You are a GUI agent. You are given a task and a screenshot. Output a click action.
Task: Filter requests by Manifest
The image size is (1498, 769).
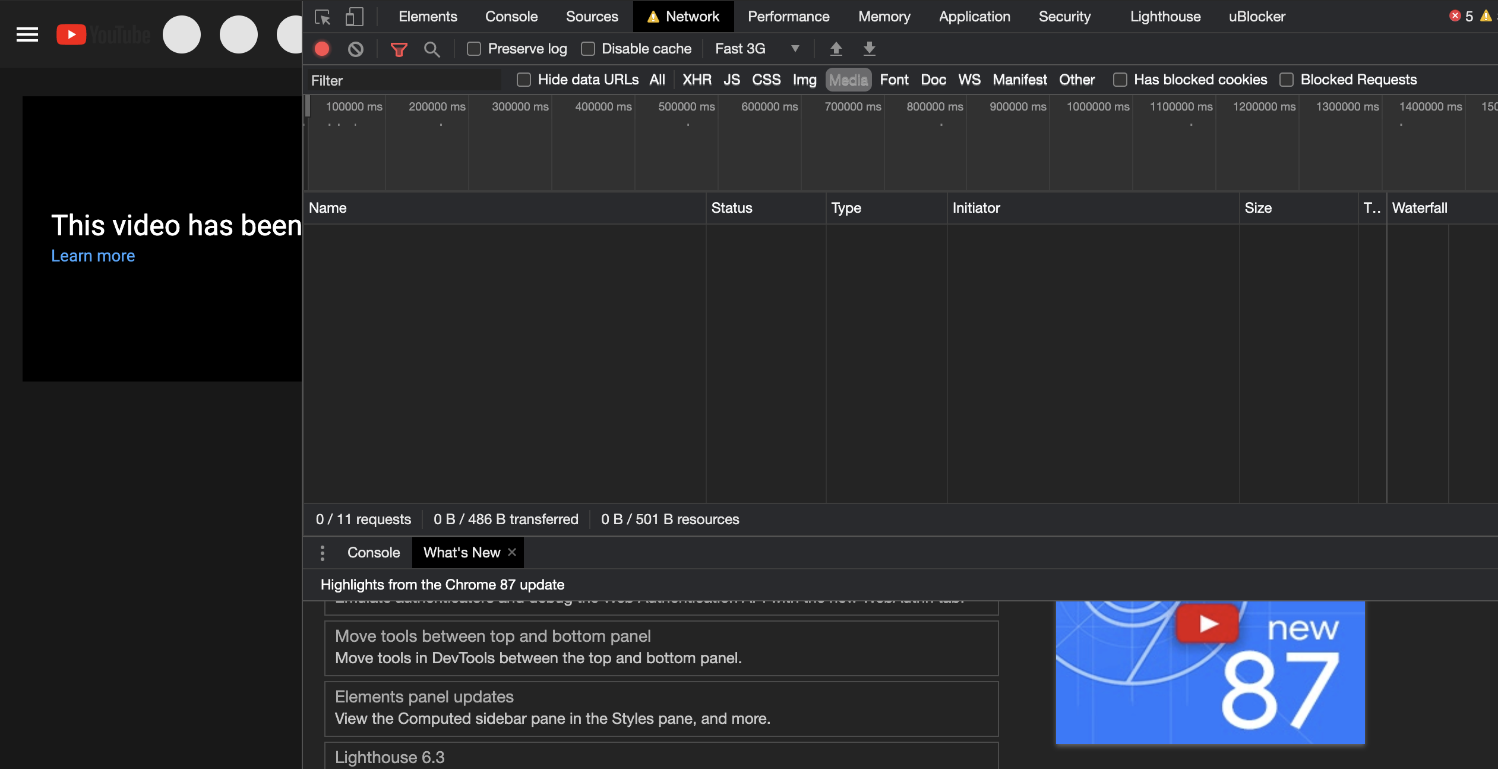(x=1020, y=80)
